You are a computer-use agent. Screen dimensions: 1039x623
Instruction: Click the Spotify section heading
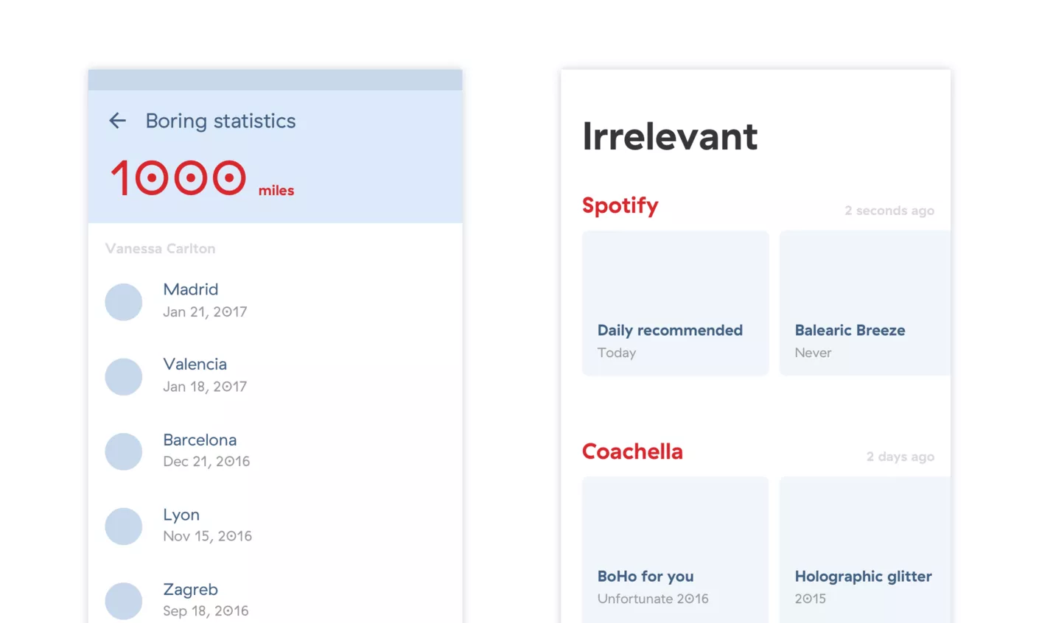coord(620,205)
